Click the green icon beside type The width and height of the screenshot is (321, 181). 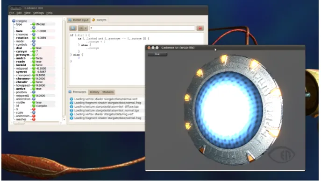(34, 24)
